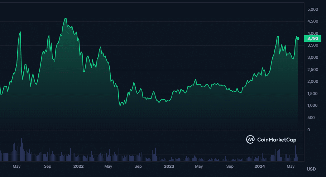Click the 1,500 price axis label
The height and width of the screenshot is (177, 326).
click(x=313, y=94)
